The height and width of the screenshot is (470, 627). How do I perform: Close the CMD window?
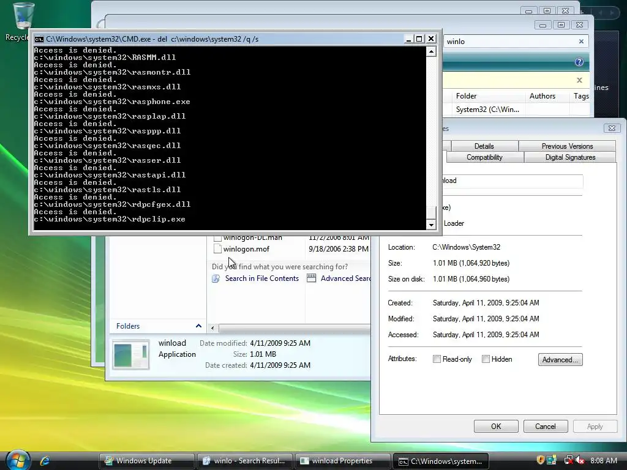click(x=430, y=39)
